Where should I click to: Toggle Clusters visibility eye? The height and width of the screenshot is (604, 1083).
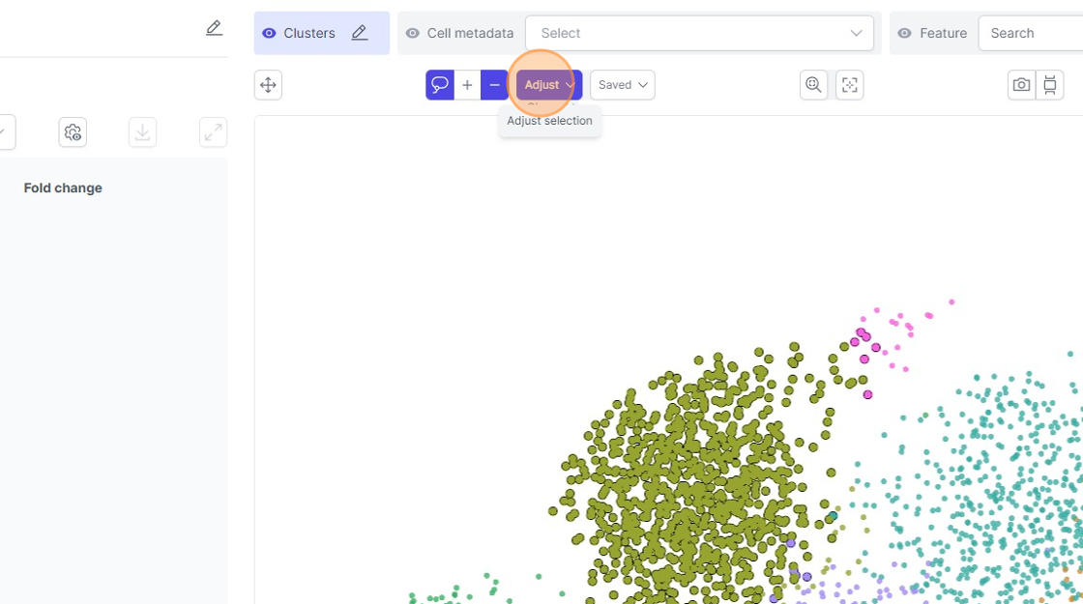(x=270, y=33)
